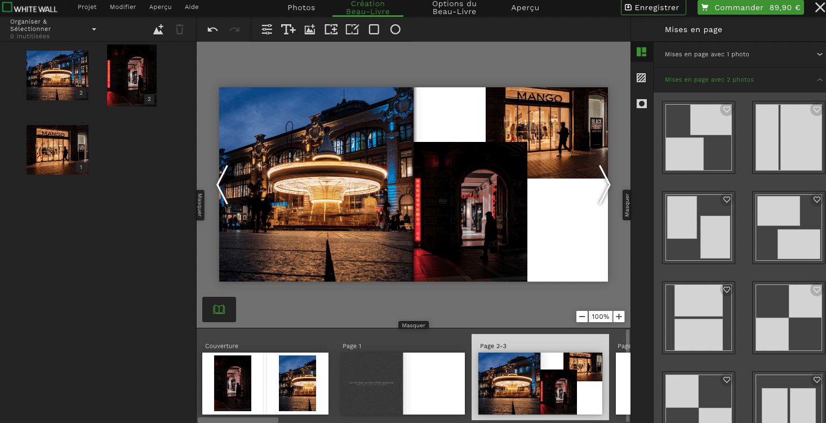This screenshot has height=423, width=826.
Task: Favorite the stacked centered layout heart
Action: click(x=727, y=290)
